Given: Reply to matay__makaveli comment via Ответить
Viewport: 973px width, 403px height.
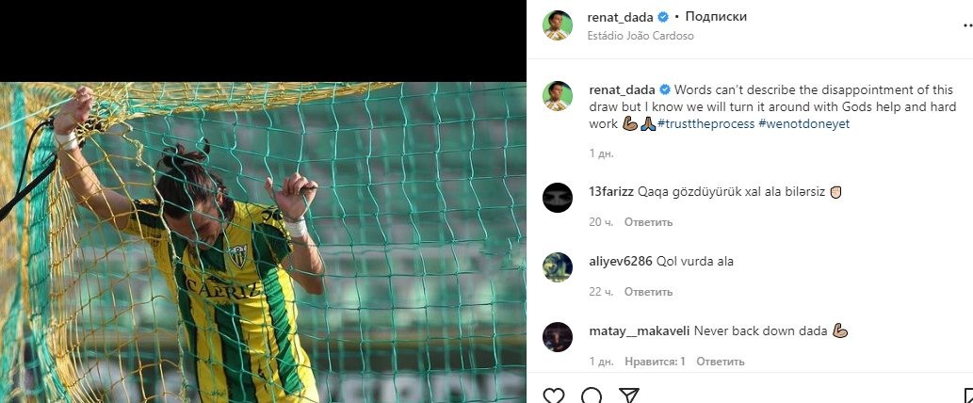Looking at the screenshot, I should [x=720, y=361].
